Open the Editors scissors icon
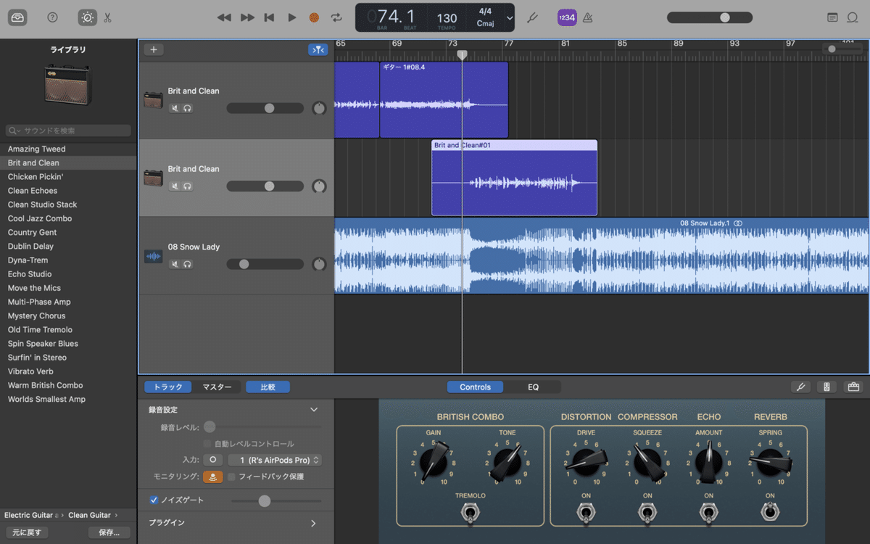The height and width of the screenshot is (544, 870). (107, 17)
